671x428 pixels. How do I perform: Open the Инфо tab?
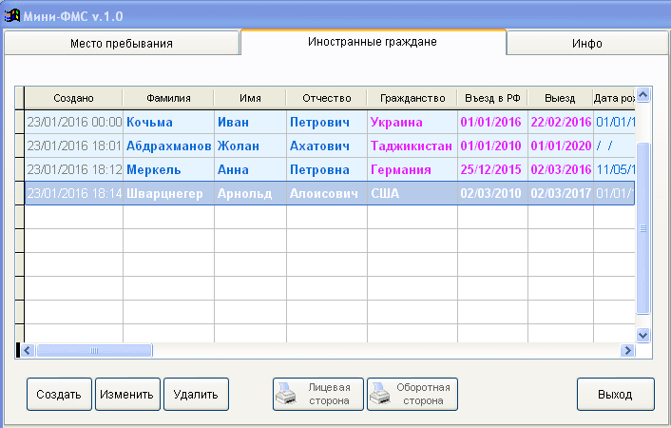click(587, 43)
